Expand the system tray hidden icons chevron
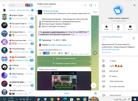 coord(31,99)
